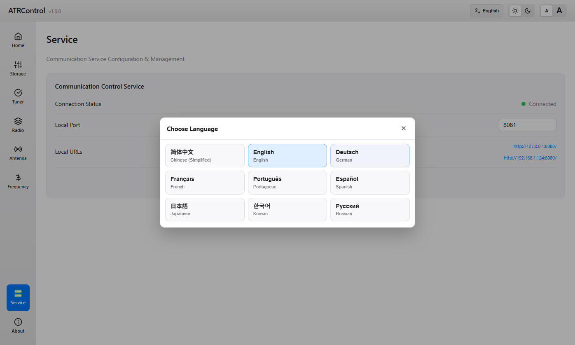Choose the small font size A

click(x=547, y=11)
